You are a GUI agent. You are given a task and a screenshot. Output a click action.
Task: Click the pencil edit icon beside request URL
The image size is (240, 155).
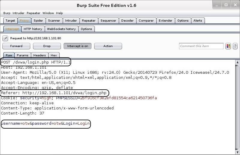coord(5,38)
